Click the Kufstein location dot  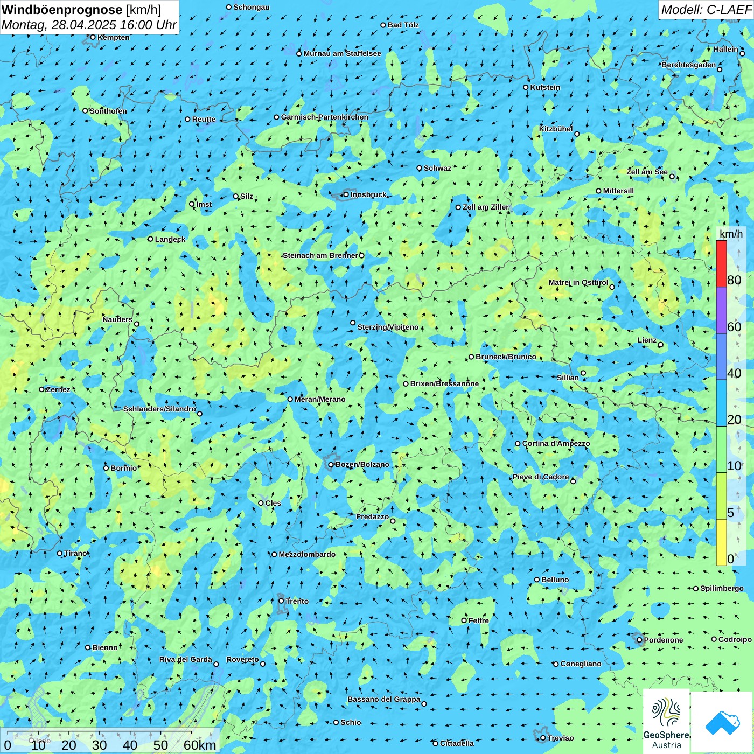tap(526, 87)
